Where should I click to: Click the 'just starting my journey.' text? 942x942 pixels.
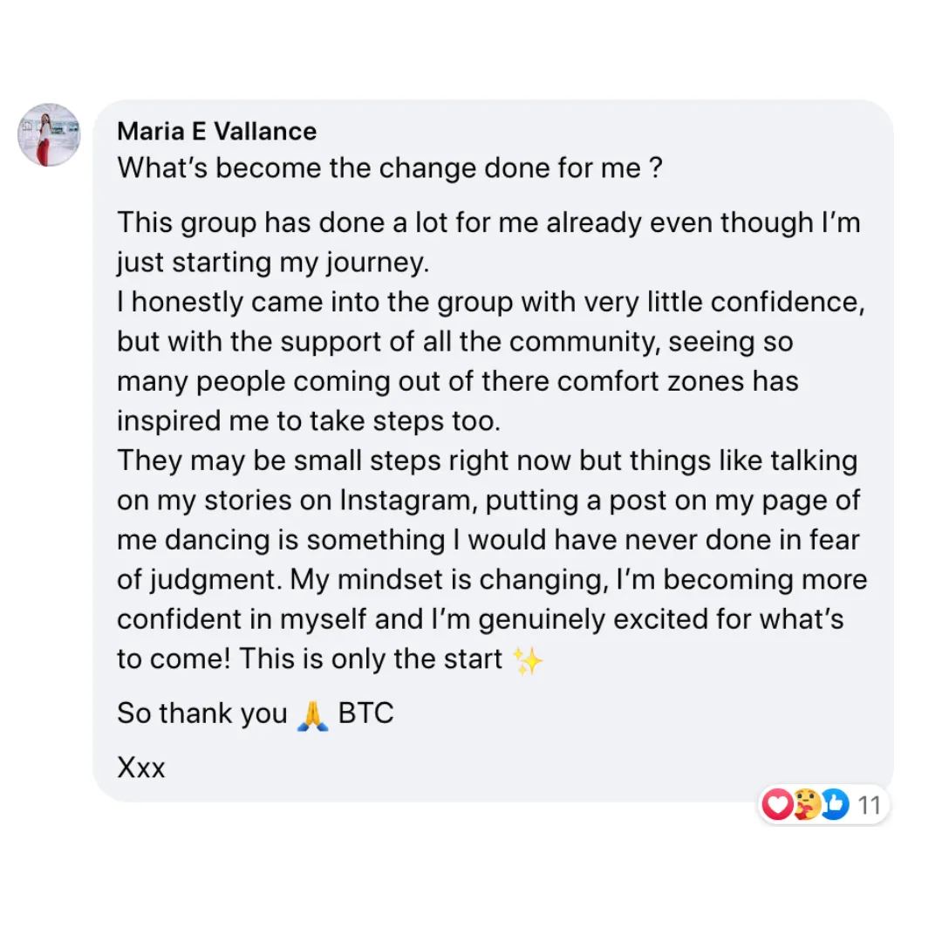[x=273, y=263]
